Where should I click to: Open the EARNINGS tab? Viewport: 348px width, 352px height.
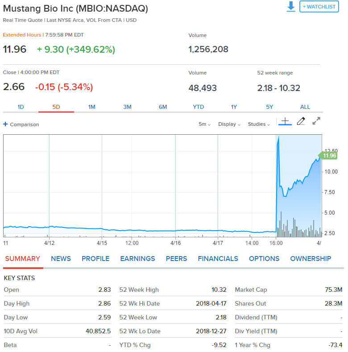(x=137, y=259)
